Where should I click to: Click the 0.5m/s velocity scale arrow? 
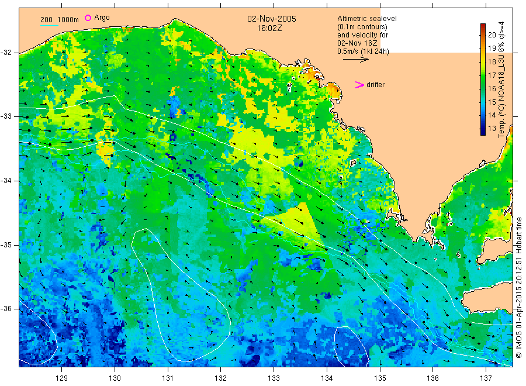(x=355, y=60)
